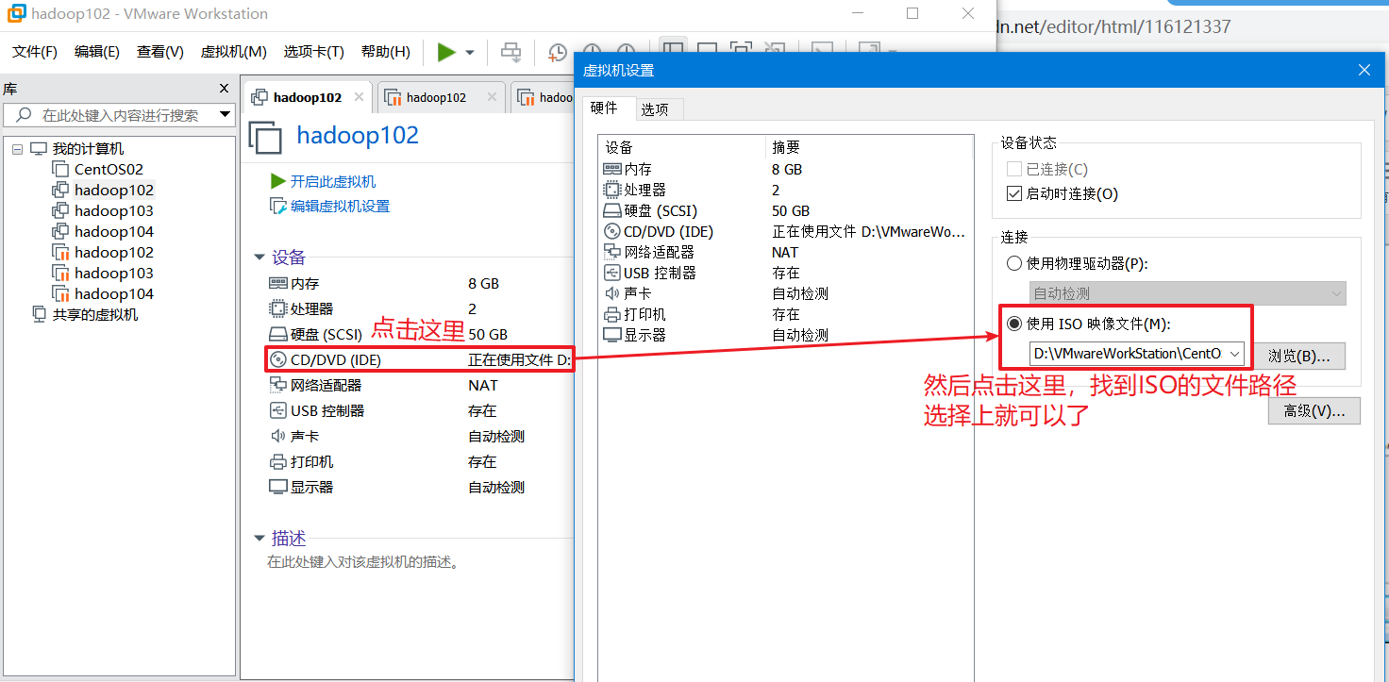Screen dimensions: 1389x682
Task: Click the CentOS02 VM icon in library tree
Action: point(60,169)
